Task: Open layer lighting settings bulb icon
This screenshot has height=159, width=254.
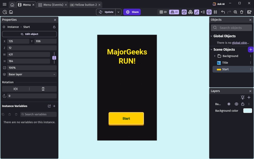Action: (x=243, y=97)
